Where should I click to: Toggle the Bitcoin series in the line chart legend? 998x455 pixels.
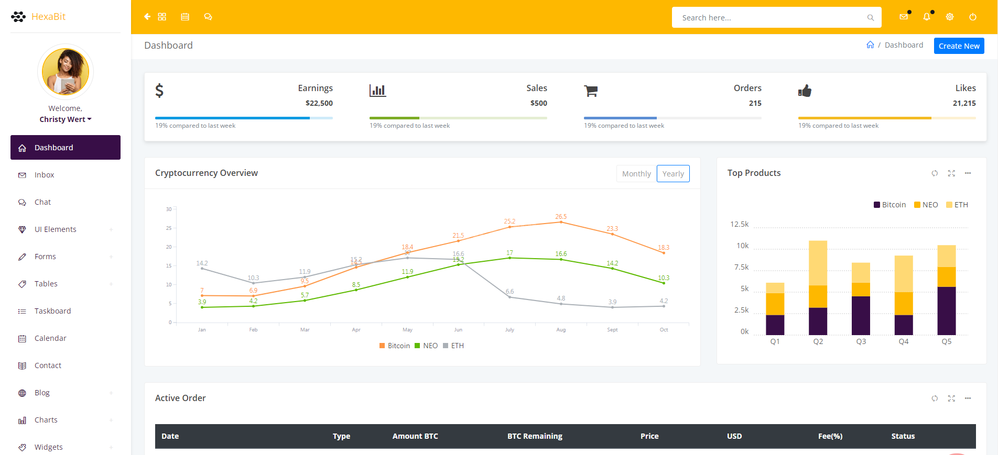click(x=395, y=346)
